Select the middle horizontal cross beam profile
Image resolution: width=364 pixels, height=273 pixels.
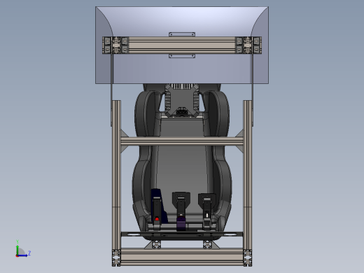(182, 141)
